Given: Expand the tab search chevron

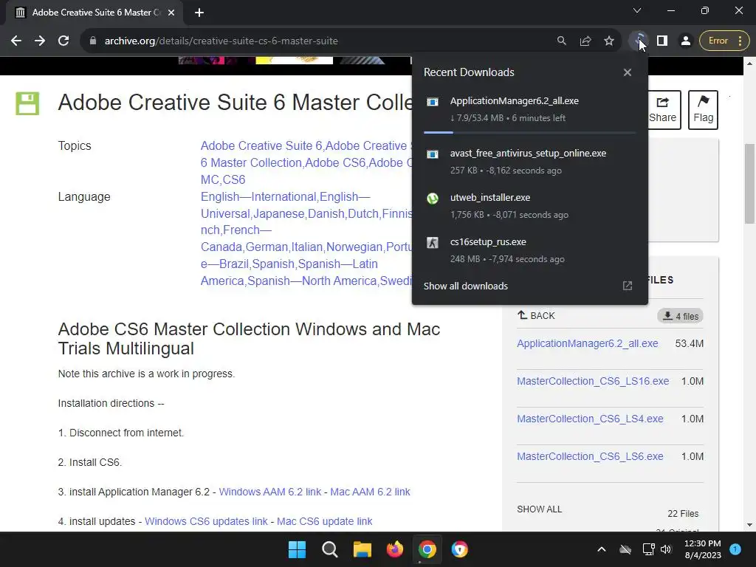Looking at the screenshot, I should click(637, 10).
